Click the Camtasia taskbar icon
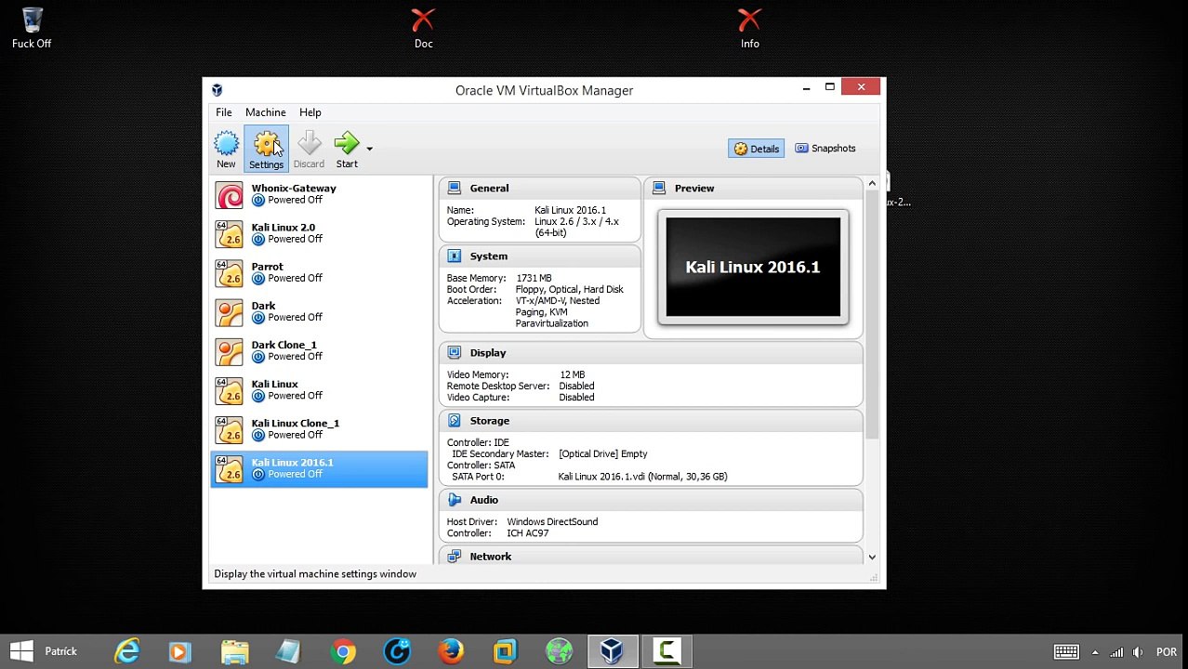 point(667,651)
